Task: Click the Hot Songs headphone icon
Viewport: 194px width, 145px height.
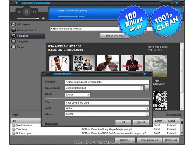Action: coord(14,36)
